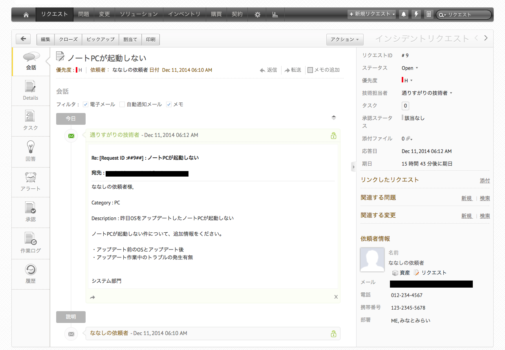Open the アクション dropdown
Image resolution: width=505 pixels, height=350 pixels.
[345, 39]
